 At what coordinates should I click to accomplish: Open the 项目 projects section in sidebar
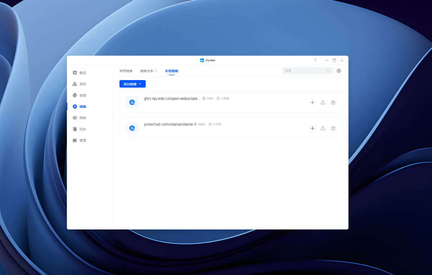[79, 84]
